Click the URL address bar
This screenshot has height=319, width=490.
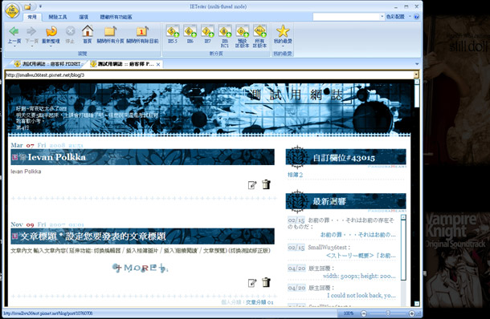[x=209, y=75]
